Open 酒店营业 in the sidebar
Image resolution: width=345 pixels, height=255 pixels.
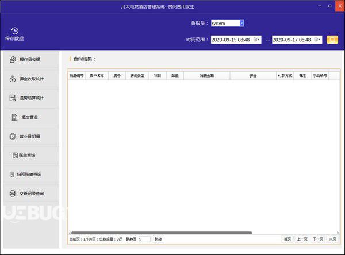pos(31,117)
